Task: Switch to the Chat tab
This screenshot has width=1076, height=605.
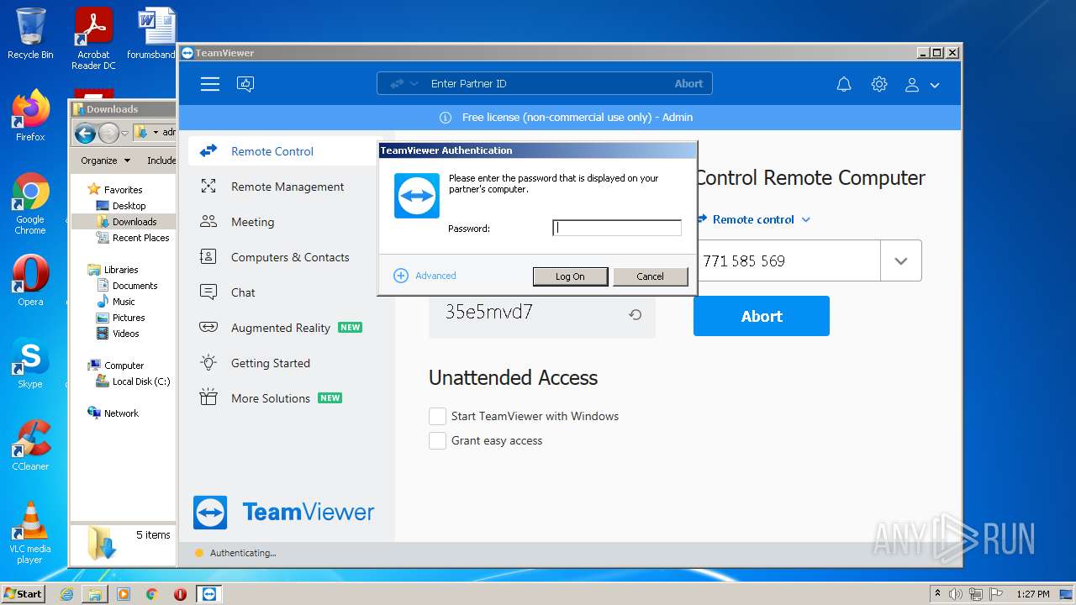Action: 286,292
